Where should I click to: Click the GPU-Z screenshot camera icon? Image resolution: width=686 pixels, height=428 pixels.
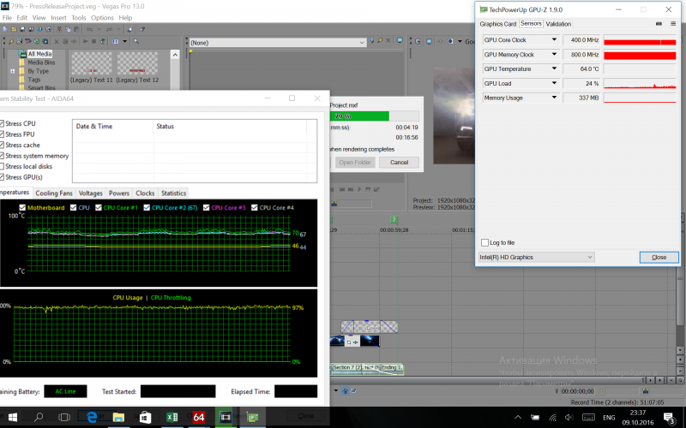click(659, 24)
